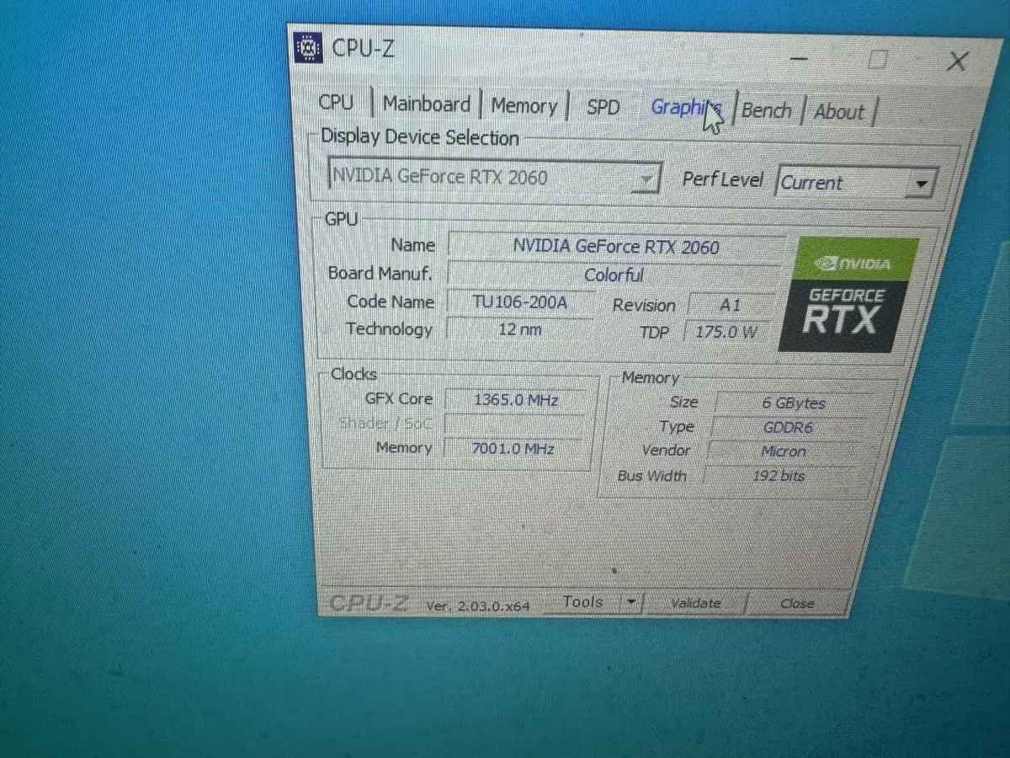1010x758 pixels.
Task: Open the Mainboard tab
Action: [x=426, y=104]
